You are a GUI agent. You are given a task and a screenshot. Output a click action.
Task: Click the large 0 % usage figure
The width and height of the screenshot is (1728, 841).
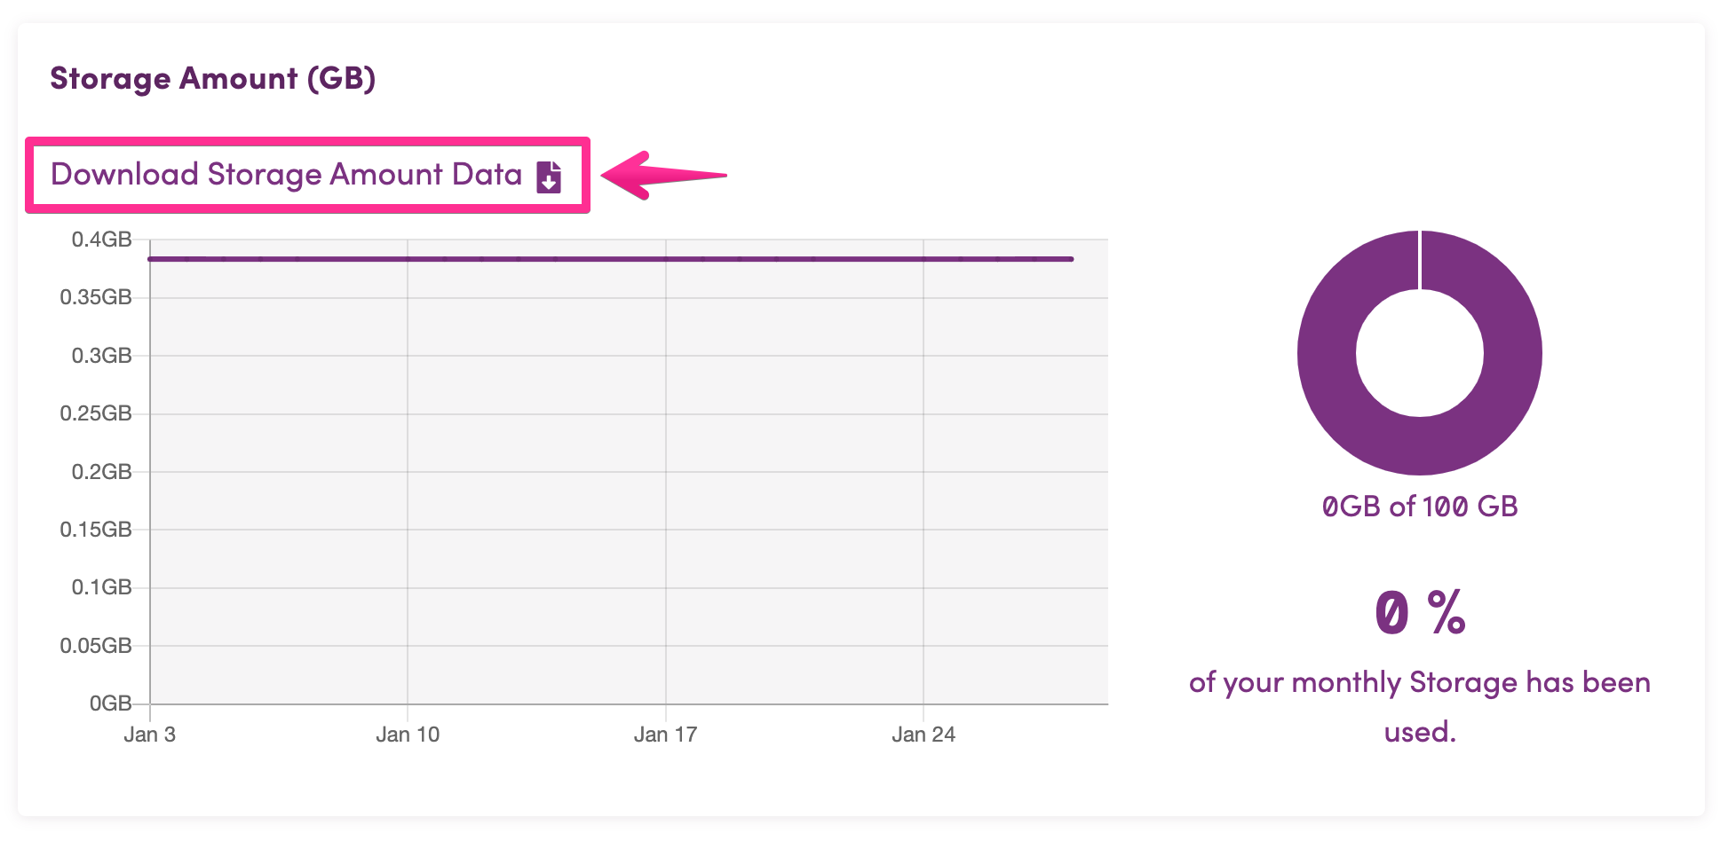(1419, 613)
